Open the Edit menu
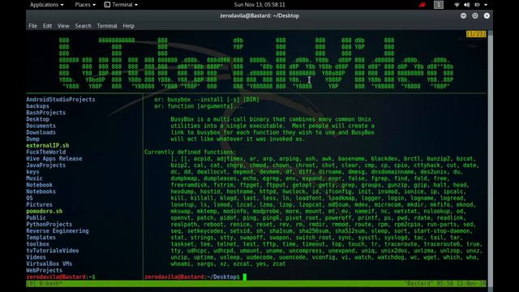The height and width of the screenshot is (292, 519). [47, 26]
